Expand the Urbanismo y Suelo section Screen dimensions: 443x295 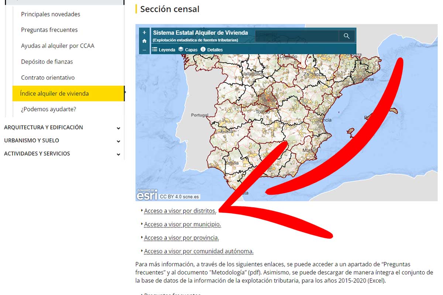coord(118,141)
